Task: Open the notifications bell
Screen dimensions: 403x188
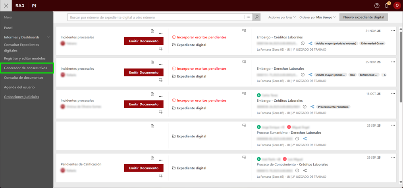Action: 387,6
